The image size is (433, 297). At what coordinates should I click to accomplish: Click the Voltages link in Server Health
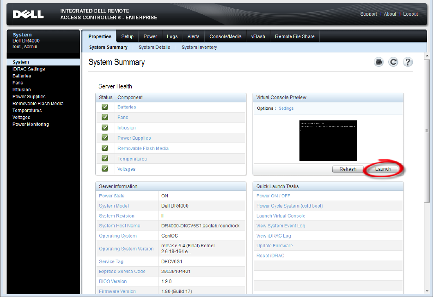tap(126, 169)
